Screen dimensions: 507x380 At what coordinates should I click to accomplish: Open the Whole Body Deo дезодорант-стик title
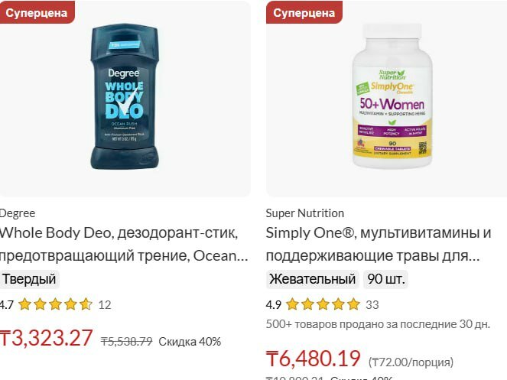124,244
